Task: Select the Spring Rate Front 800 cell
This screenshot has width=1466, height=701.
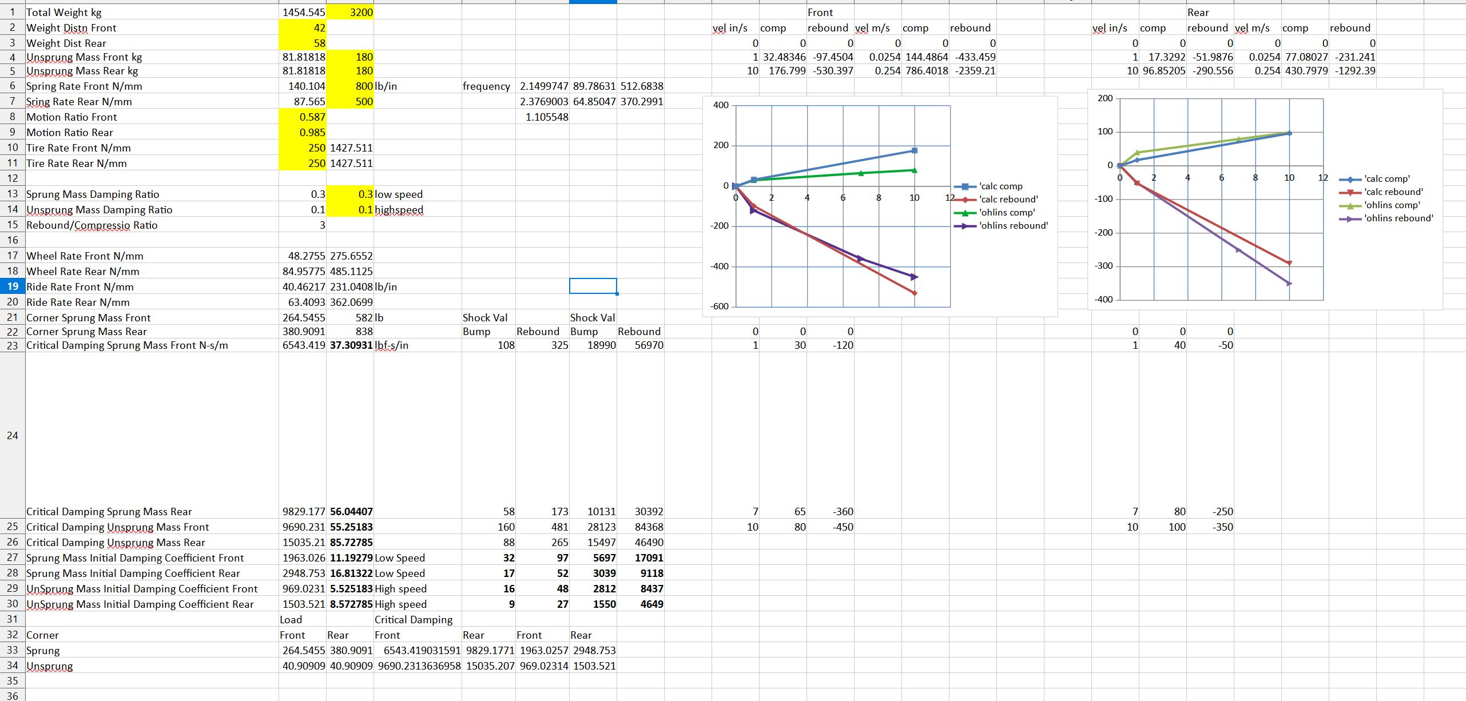Action: [x=350, y=86]
